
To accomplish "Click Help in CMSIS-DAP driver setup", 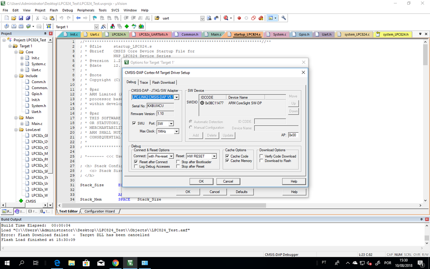I will click(294, 181).
